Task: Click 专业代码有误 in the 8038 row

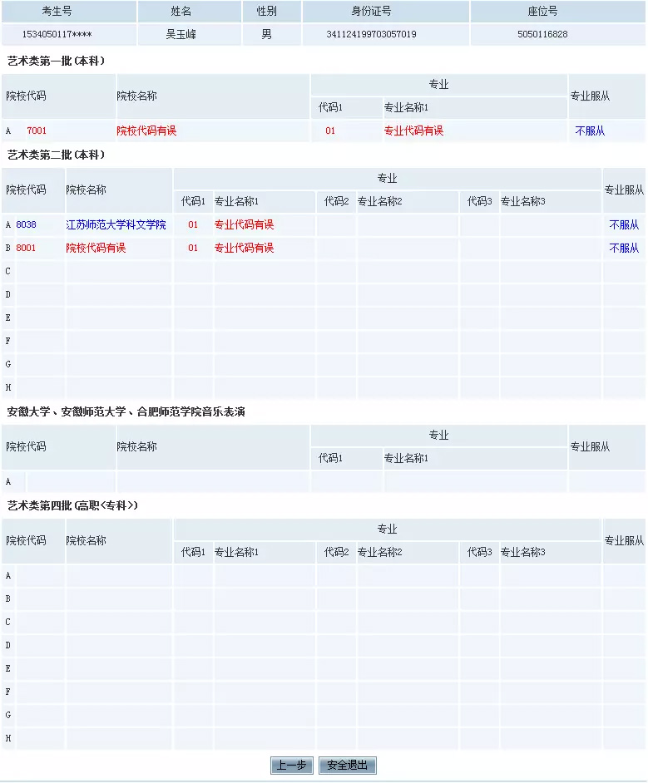Action: pos(244,224)
